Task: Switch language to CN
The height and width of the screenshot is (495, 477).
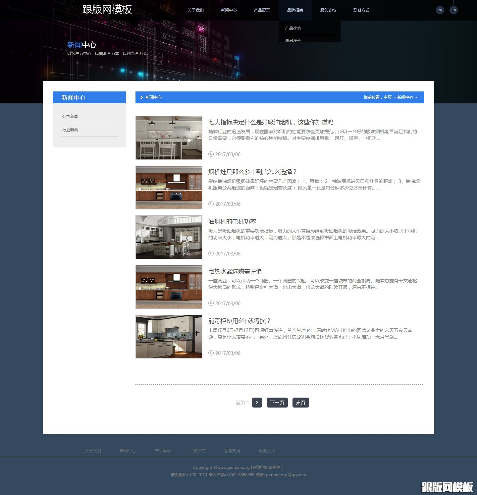Action: pyautogui.click(x=440, y=10)
